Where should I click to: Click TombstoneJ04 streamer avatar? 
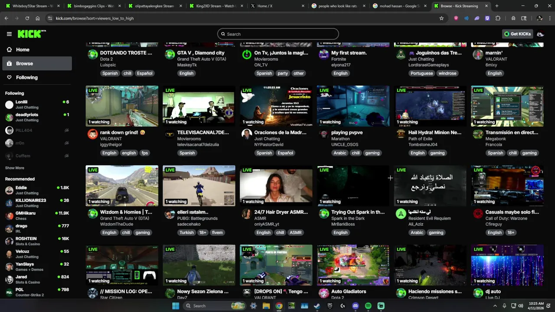(x=401, y=134)
